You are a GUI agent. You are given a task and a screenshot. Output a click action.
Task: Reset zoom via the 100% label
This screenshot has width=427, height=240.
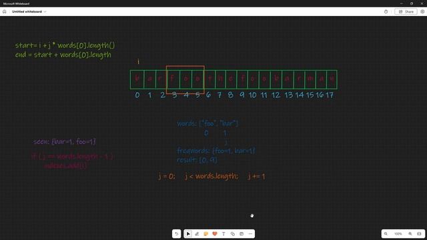click(398, 234)
